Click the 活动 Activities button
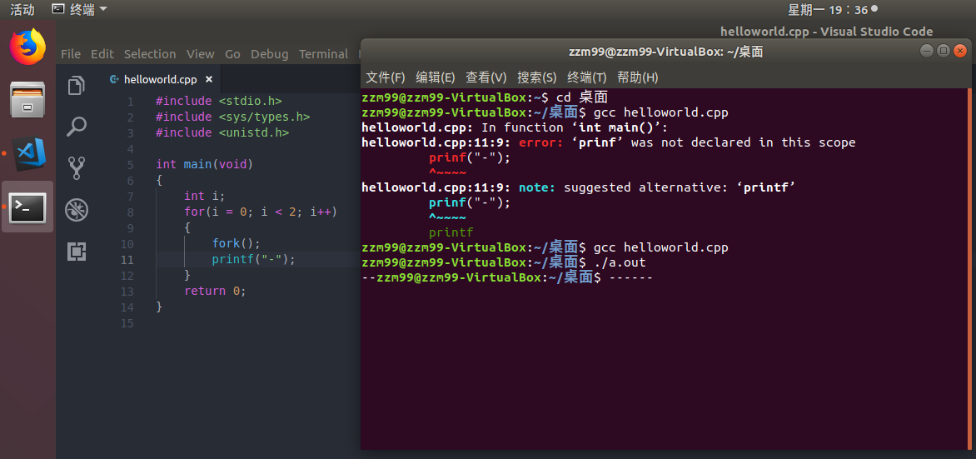 (22, 10)
